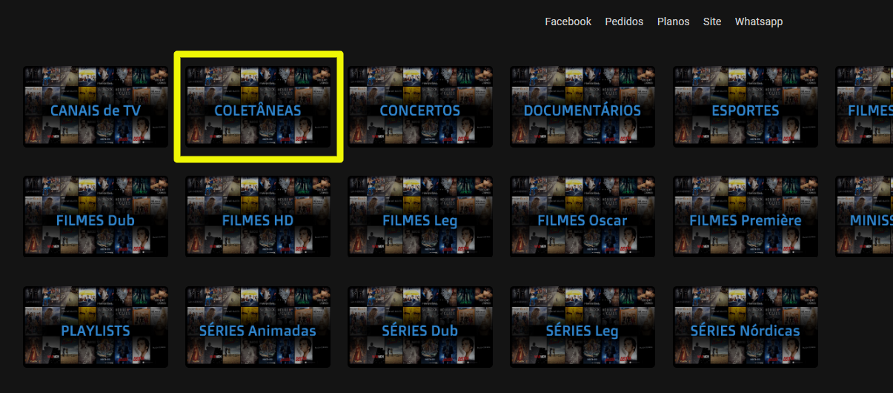The height and width of the screenshot is (393, 893).
Task: Select the SÉRIES Animadas category
Action: pos(258,327)
